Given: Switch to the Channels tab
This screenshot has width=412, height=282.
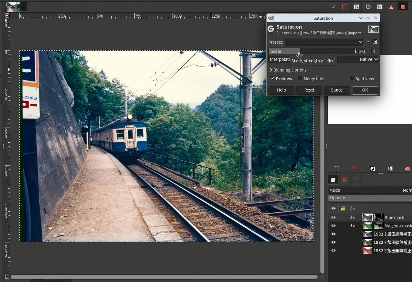Looking at the screenshot, I should [344, 180].
